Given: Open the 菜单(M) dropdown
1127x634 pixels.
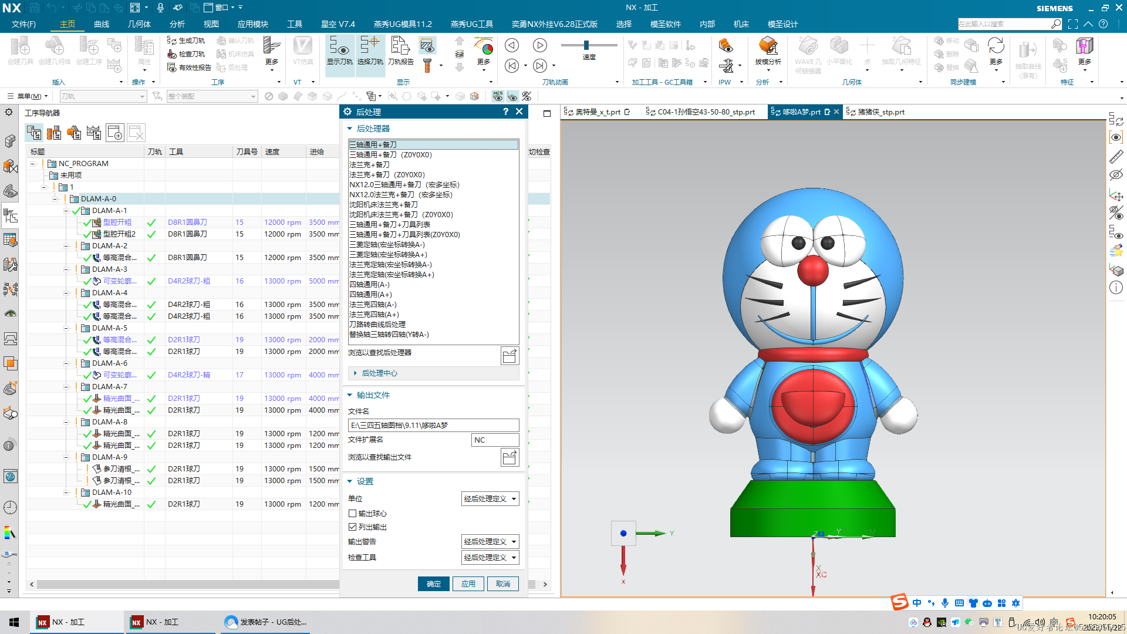Looking at the screenshot, I should [28, 96].
